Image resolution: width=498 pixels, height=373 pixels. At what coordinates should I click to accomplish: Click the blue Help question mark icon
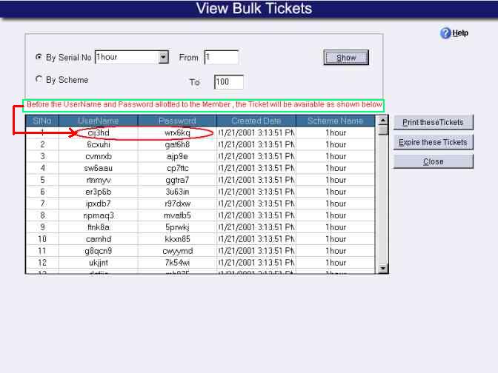445,33
